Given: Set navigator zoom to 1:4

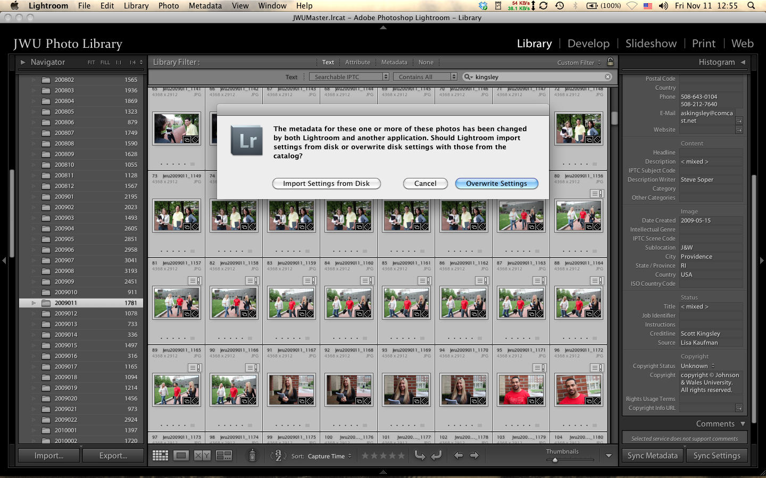Looking at the screenshot, I should coord(132,62).
